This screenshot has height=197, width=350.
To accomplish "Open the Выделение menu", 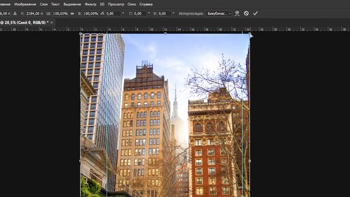I will (x=72, y=4).
